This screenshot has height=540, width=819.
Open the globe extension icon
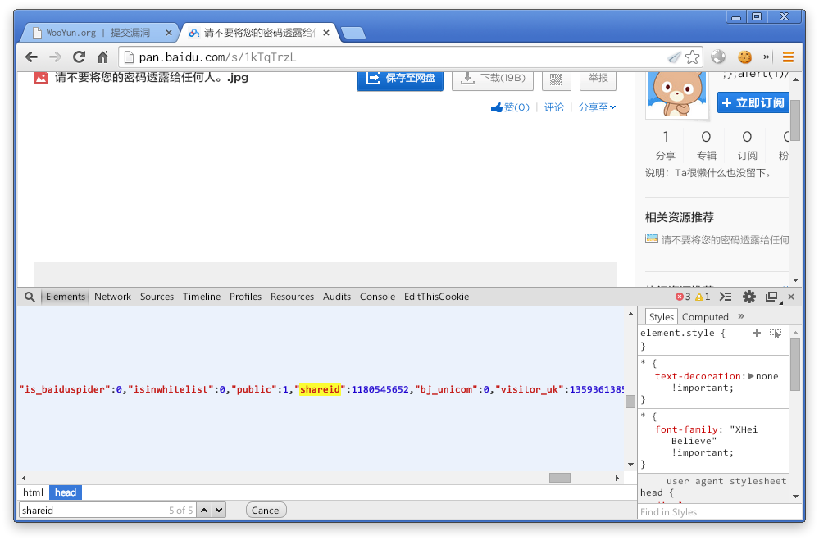click(x=719, y=57)
